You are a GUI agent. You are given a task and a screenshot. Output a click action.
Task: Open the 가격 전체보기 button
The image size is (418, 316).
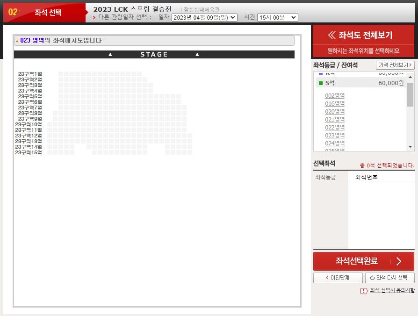point(395,65)
